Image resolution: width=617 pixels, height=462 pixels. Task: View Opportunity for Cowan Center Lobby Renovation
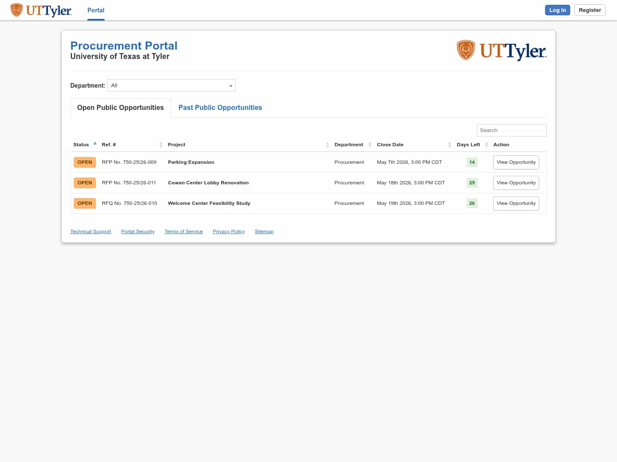516,183
